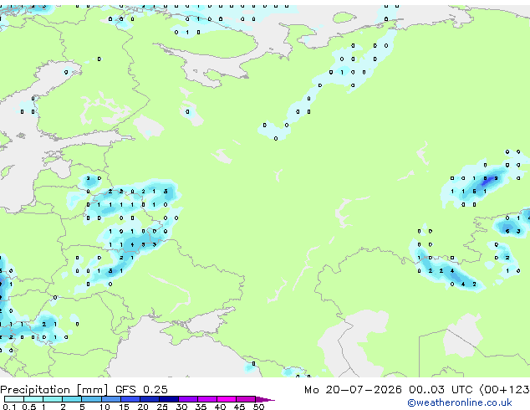Click the '(00+123' forecast offset text

pos(504,390)
